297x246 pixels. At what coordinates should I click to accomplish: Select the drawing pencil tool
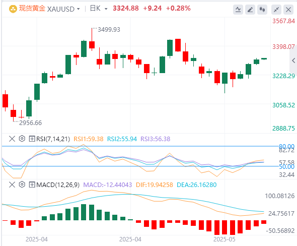coord(250,9)
